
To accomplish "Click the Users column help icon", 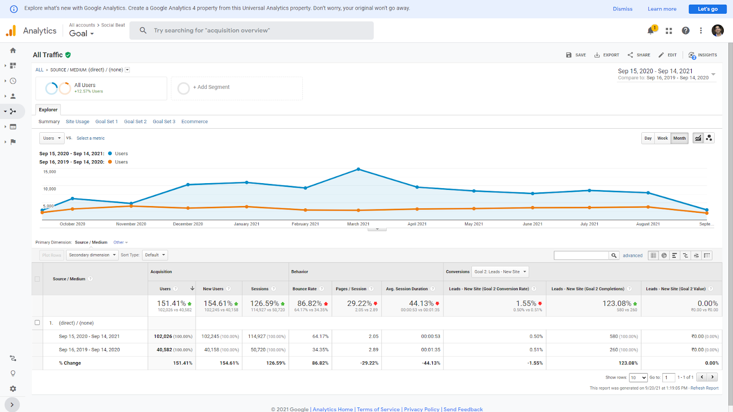I will click(175, 289).
